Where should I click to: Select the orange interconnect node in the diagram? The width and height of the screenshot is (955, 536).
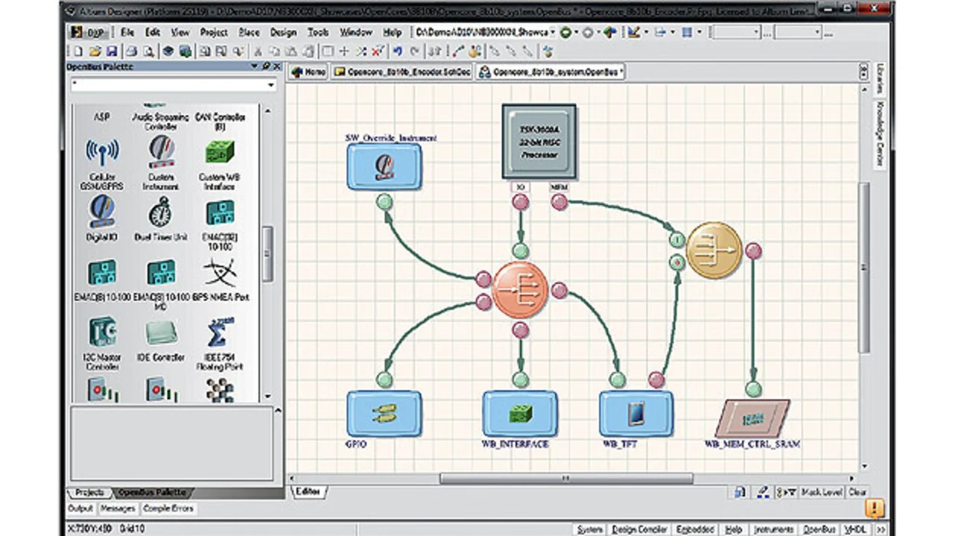(520, 290)
